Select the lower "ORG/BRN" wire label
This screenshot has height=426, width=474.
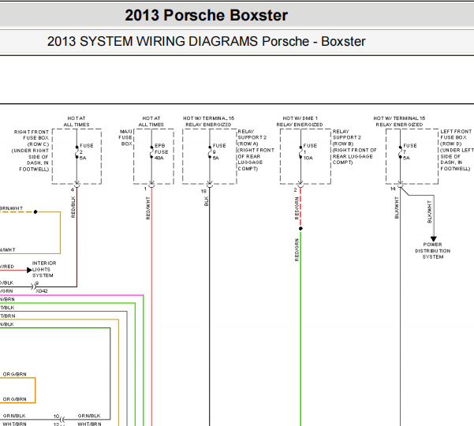(14, 399)
